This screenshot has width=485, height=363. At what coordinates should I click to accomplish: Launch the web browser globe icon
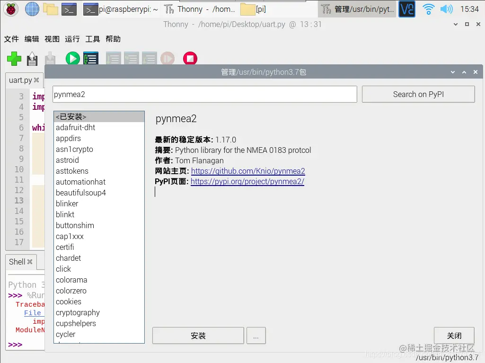pos(32,9)
